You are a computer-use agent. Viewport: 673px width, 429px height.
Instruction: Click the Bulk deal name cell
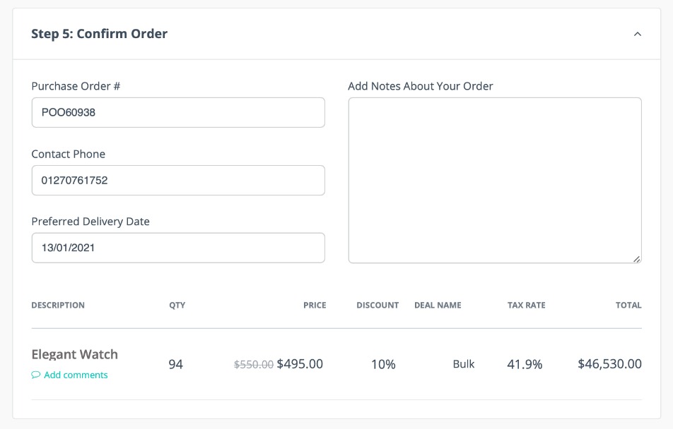464,364
